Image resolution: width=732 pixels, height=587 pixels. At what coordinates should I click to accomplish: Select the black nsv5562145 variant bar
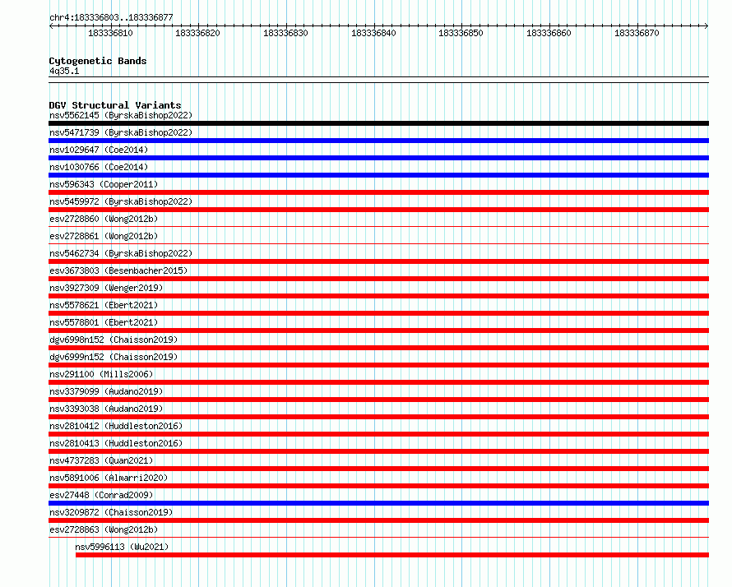click(378, 123)
